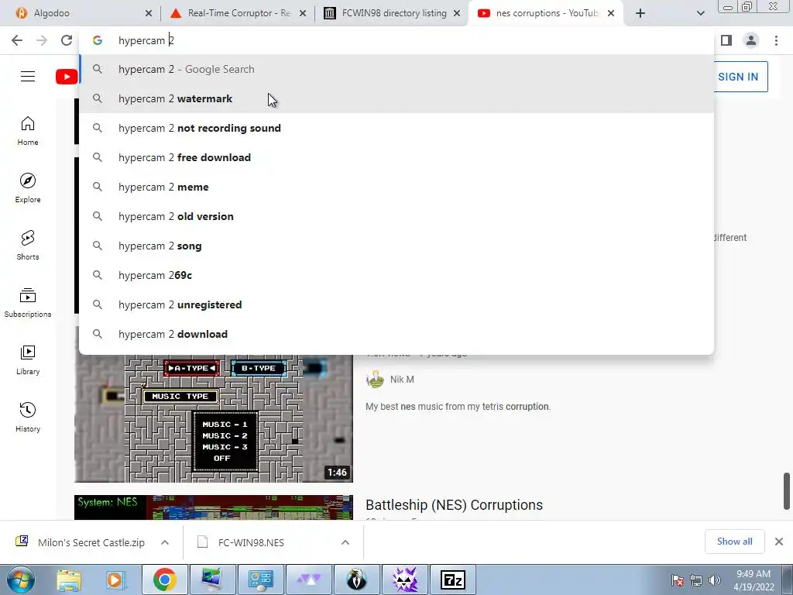Open Battleship NES corruptions thumbnail
Screen dimensions: 793x595
pos(214,507)
